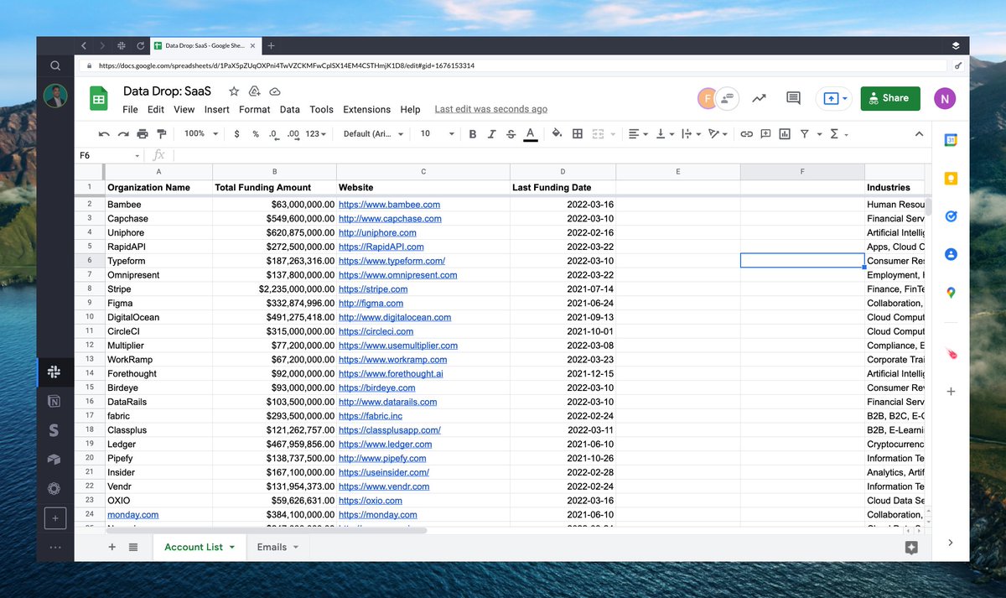This screenshot has height=598, width=1006.
Task: Click the Undo icon in toolbar
Action: pos(104,134)
